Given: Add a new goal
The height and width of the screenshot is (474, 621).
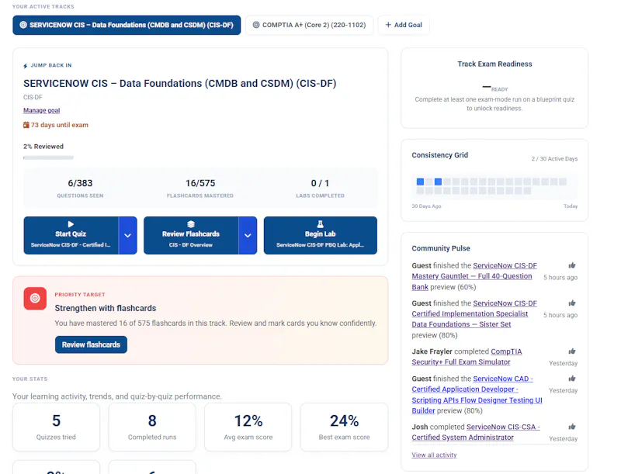Looking at the screenshot, I should click(404, 25).
